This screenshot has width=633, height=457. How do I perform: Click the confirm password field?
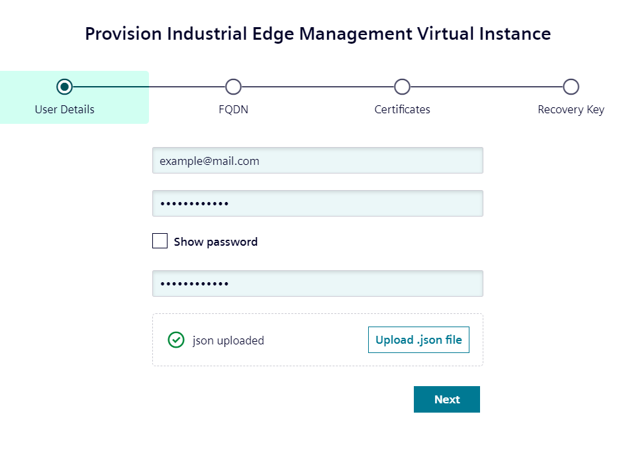[x=317, y=283]
